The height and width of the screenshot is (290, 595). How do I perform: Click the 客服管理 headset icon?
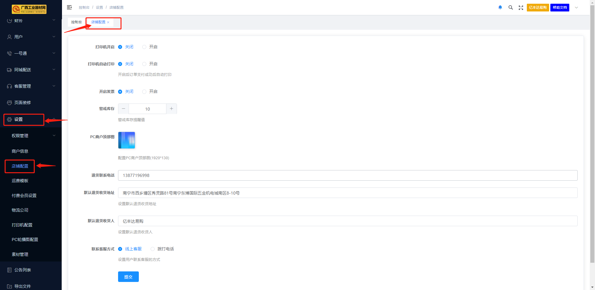[x=9, y=86]
